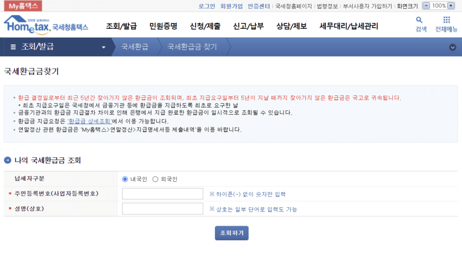462x266 pixels.
Task: Click the blue arrow icon beside 나의 국세환급금 조회
Action: [x=8, y=160]
